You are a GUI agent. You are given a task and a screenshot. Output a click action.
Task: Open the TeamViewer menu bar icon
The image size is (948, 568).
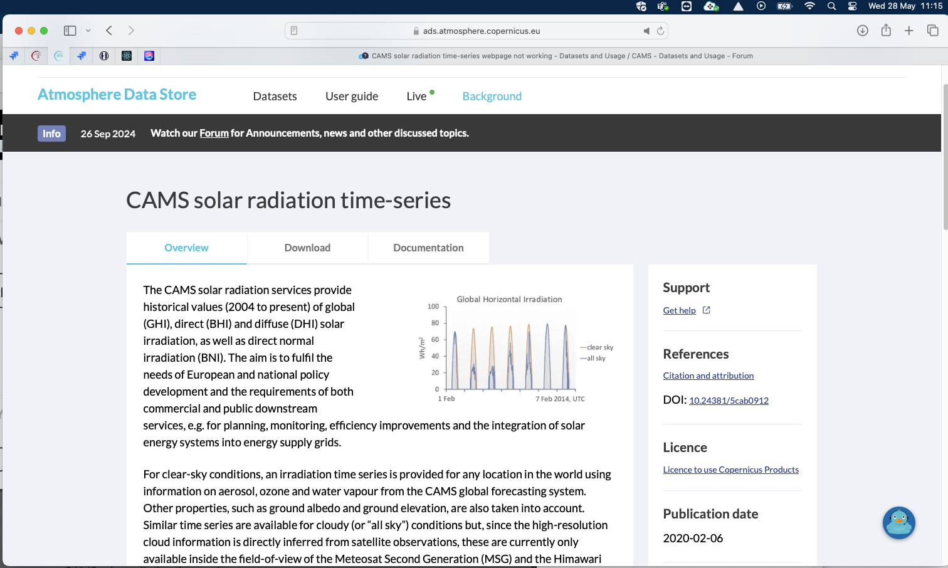click(687, 6)
